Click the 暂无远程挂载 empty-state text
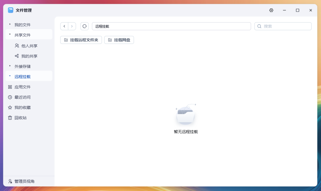Screen dimensions: 321x191 coord(186,132)
